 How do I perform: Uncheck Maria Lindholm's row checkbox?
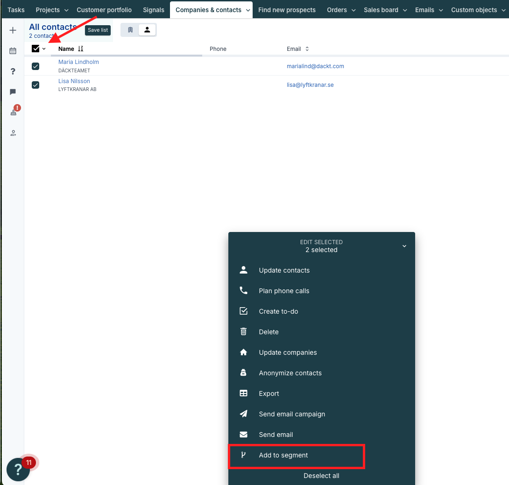tap(35, 66)
